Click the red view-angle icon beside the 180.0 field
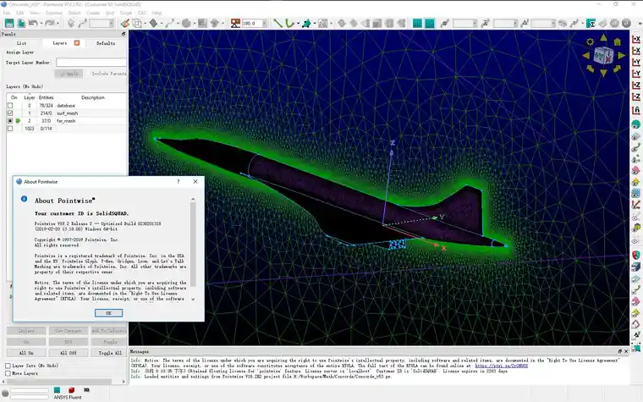The width and height of the screenshot is (643, 402). (x=235, y=23)
